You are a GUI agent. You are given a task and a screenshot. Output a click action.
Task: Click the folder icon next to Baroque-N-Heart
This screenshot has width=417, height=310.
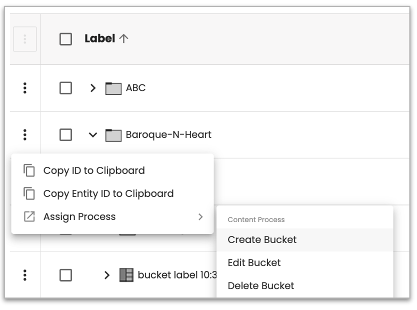click(x=113, y=134)
